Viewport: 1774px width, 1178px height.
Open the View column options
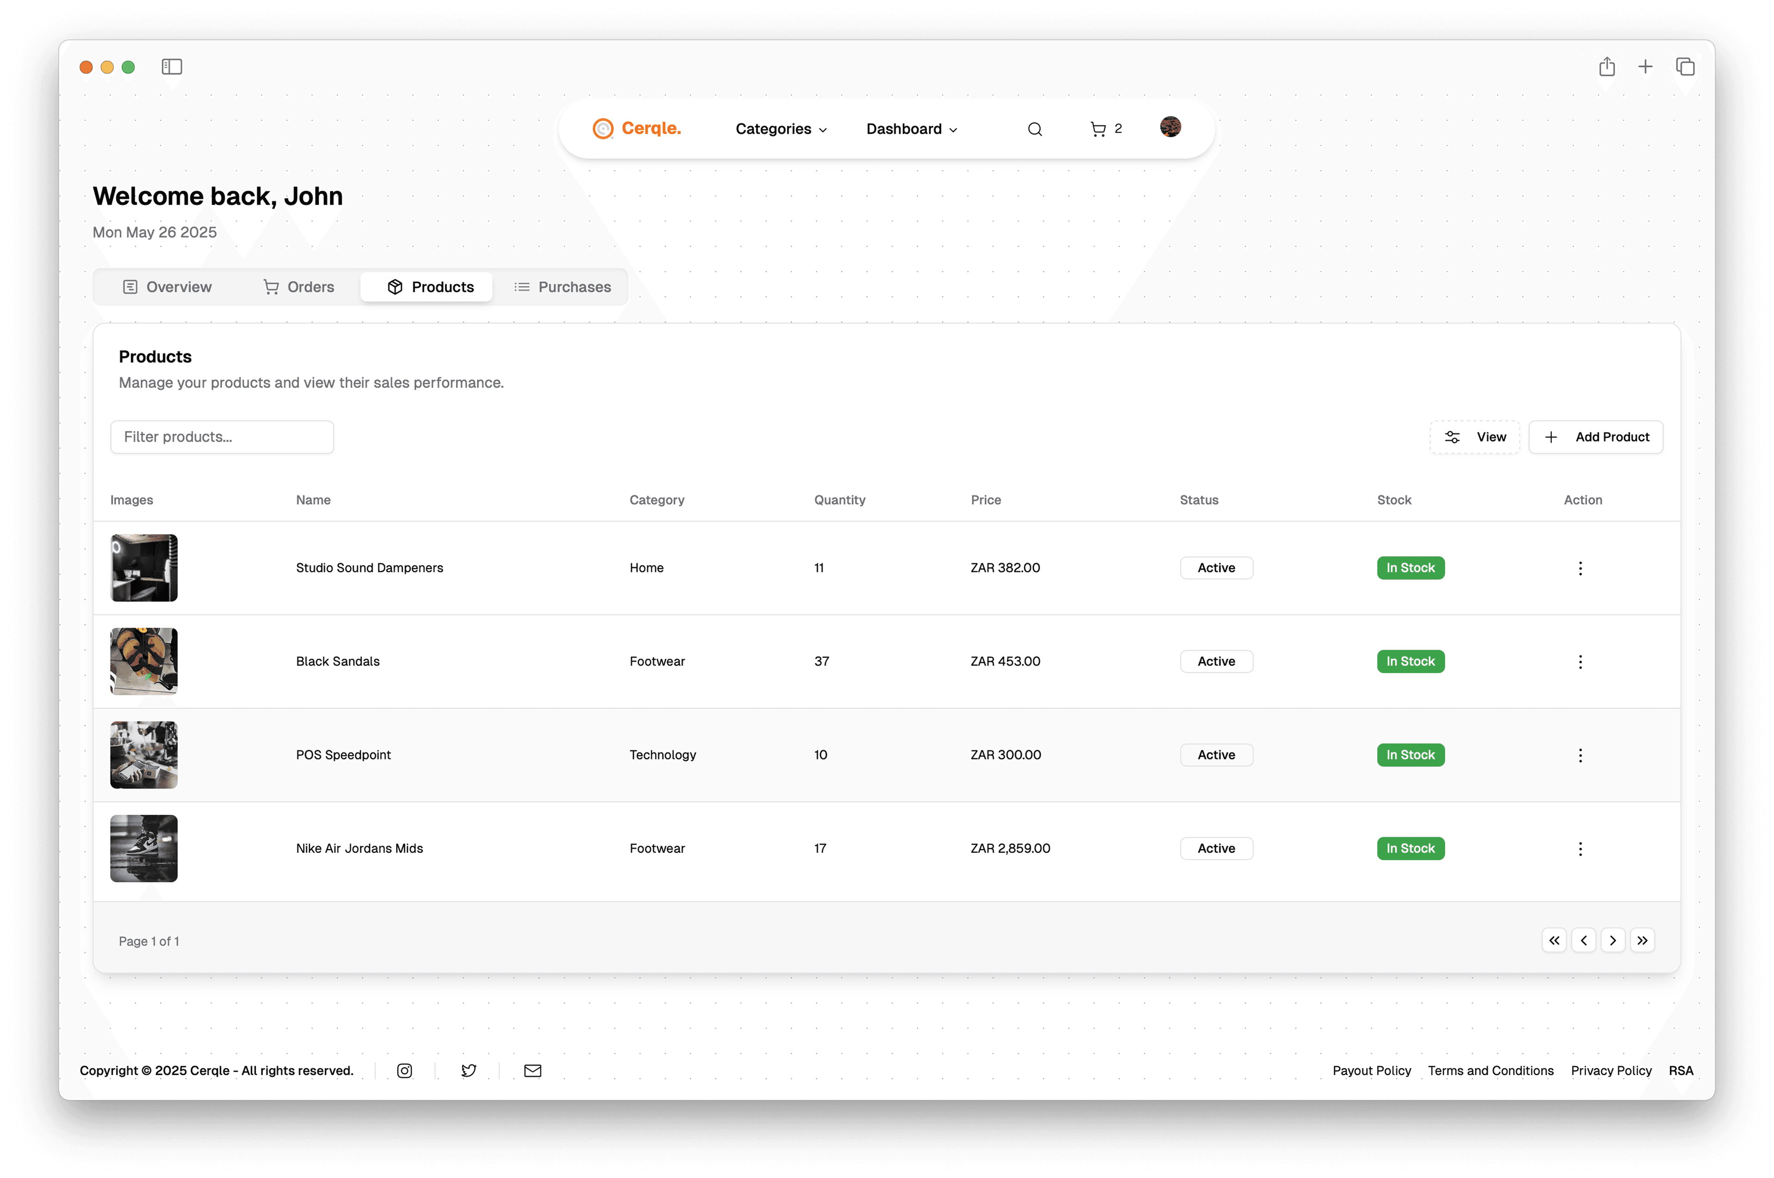tap(1474, 437)
